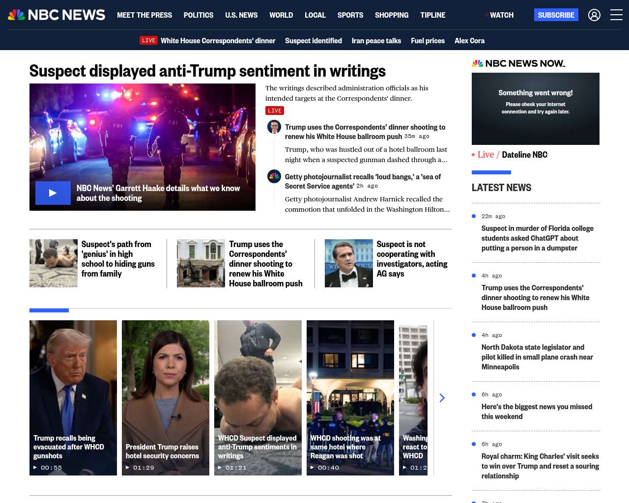
Task: Open the Watch live link
Action: [501, 15]
